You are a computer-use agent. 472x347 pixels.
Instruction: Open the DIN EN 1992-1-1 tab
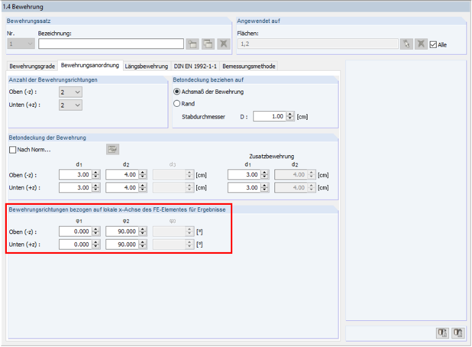point(196,66)
